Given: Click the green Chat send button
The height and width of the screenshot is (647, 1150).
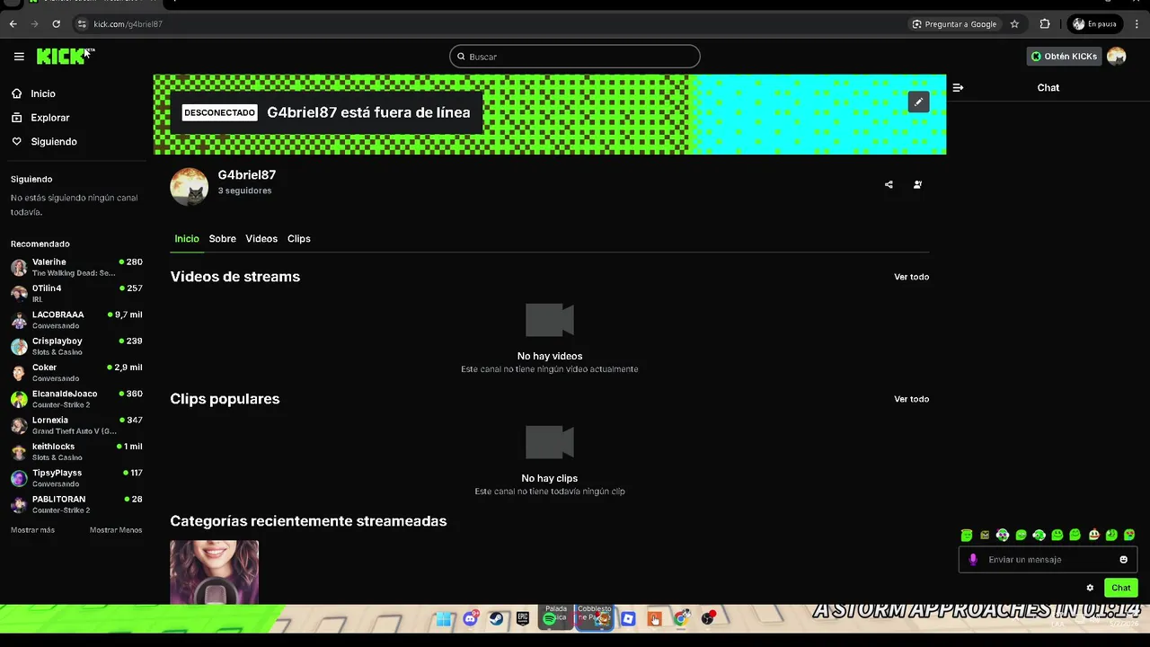Looking at the screenshot, I should [x=1120, y=588].
